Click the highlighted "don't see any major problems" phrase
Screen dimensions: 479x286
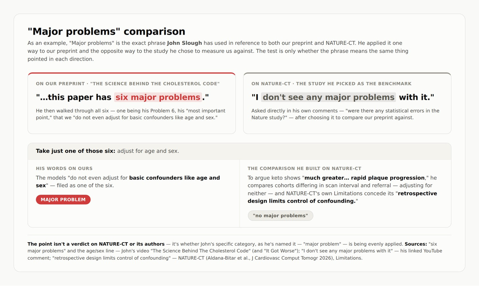328,97
